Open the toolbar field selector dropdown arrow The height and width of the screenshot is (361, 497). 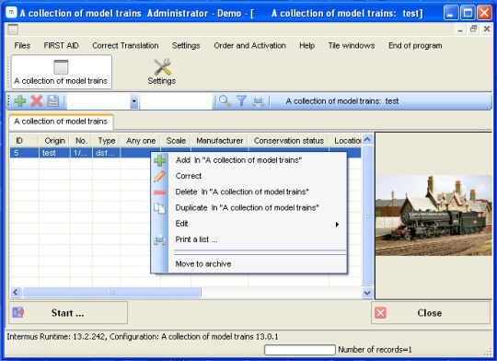click(x=134, y=101)
